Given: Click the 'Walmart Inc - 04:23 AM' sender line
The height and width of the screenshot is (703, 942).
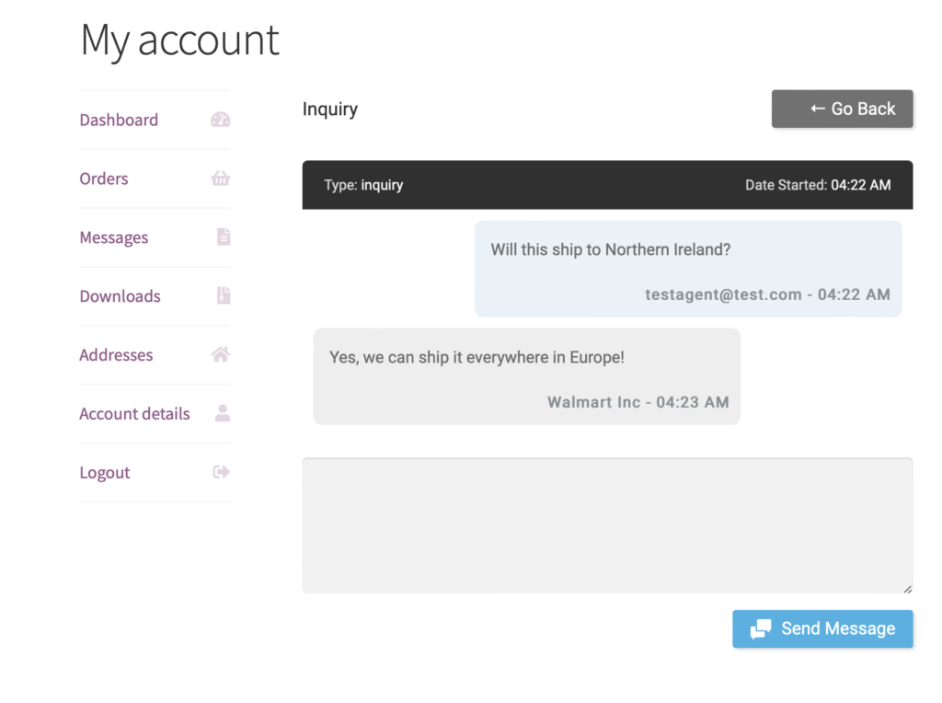Looking at the screenshot, I should pyautogui.click(x=638, y=402).
